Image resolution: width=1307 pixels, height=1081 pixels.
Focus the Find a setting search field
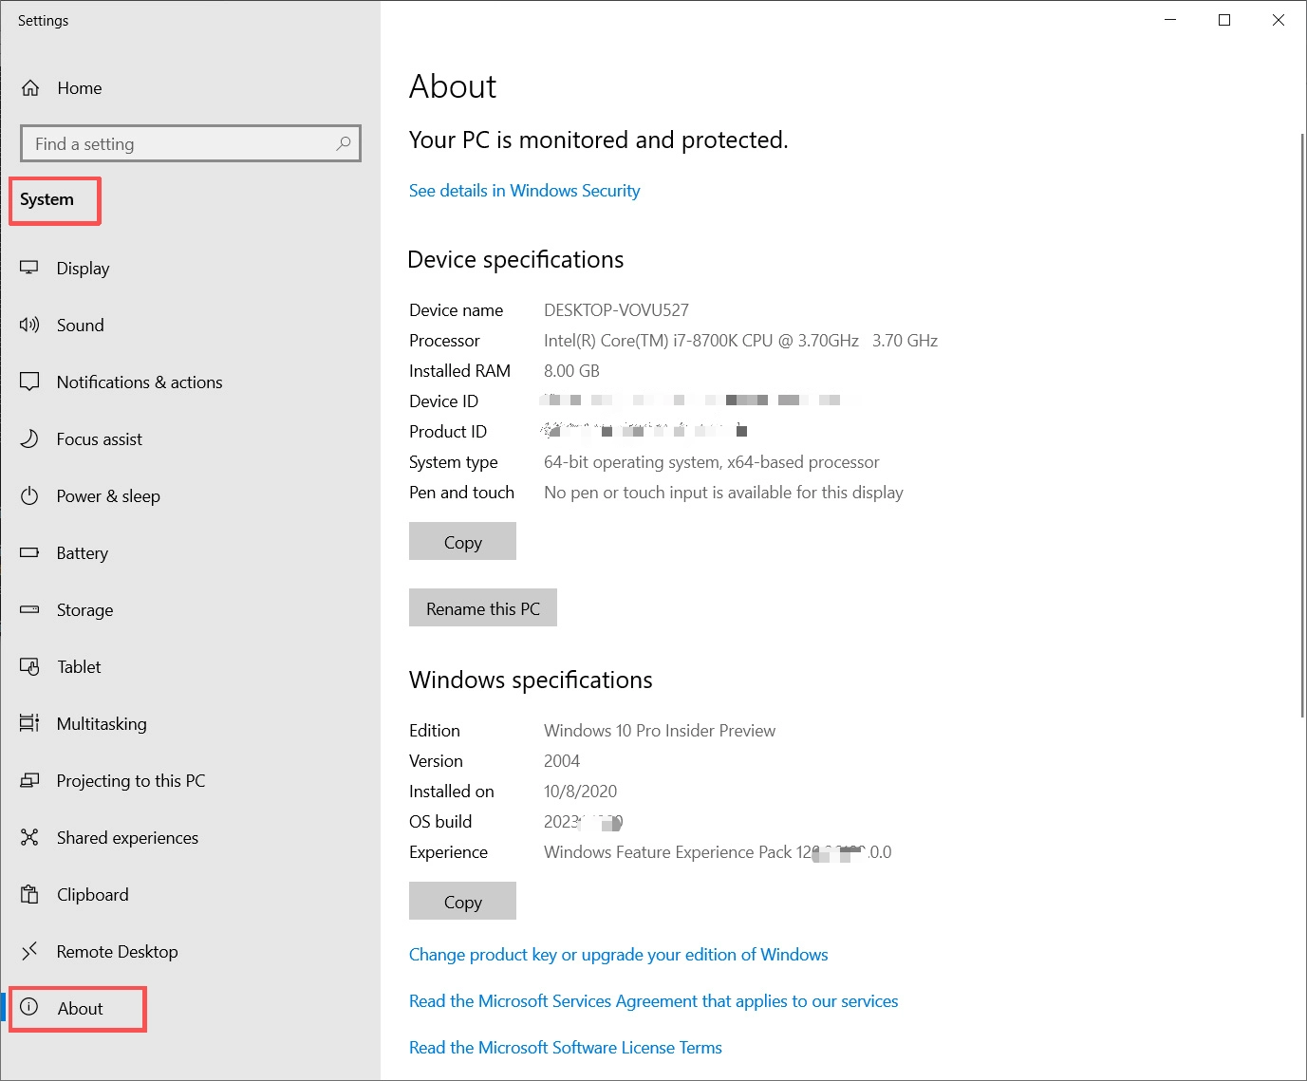pos(191,143)
